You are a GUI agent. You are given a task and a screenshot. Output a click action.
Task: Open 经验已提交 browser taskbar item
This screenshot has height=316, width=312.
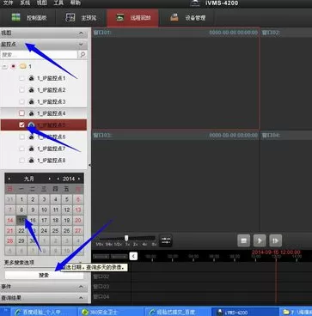177,312
